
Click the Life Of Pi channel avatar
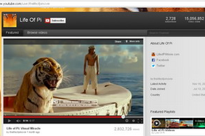[x=10, y=20]
